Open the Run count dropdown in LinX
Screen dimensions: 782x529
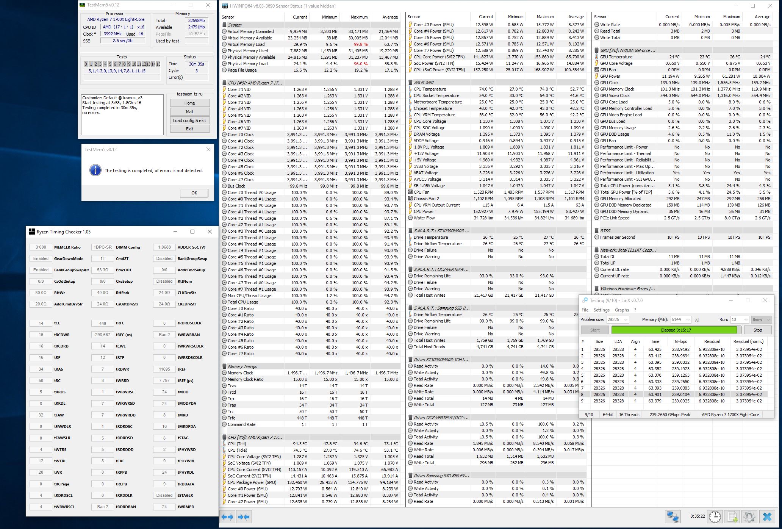(746, 319)
